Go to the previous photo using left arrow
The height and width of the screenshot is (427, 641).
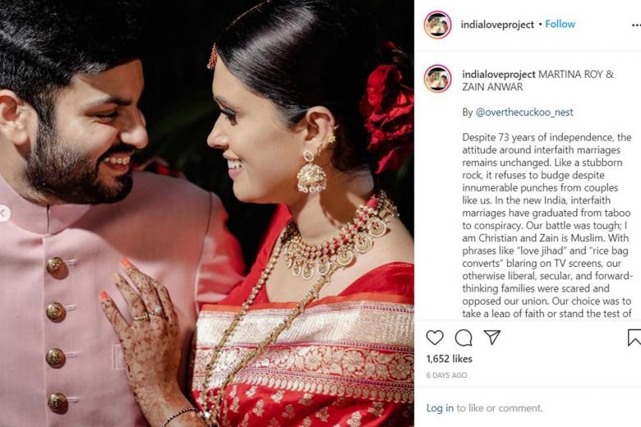point(4,213)
